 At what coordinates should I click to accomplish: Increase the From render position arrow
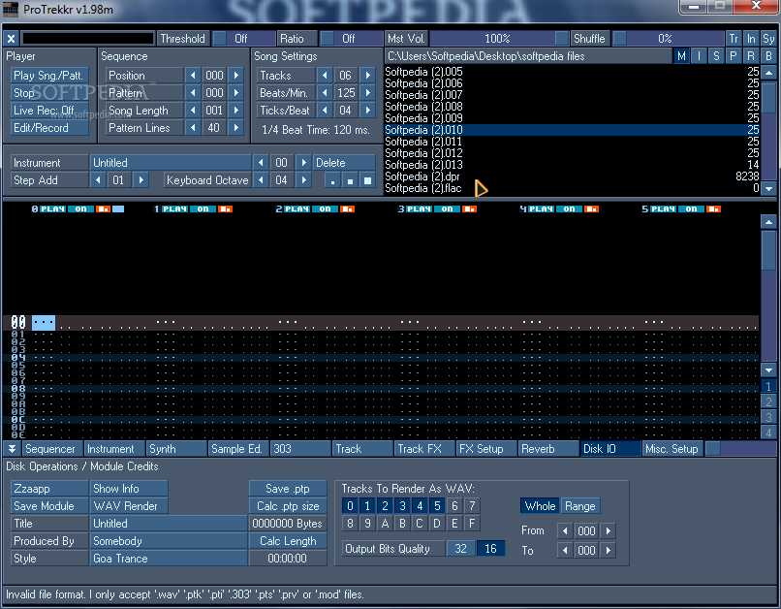tap(609, 531)
